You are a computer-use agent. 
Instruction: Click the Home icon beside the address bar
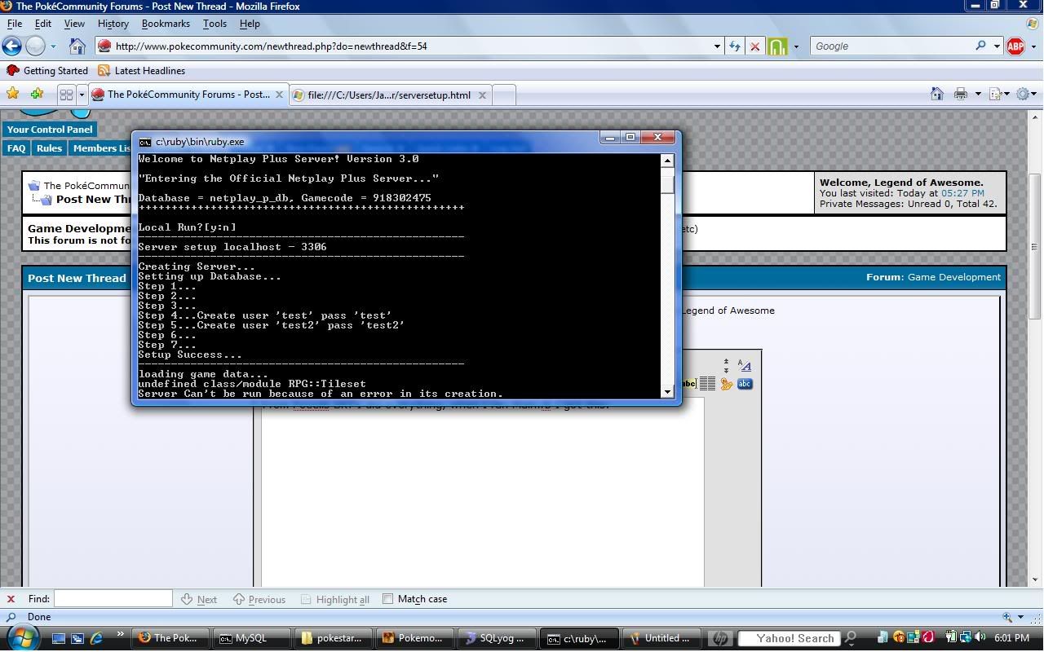(x=77, y=46)
